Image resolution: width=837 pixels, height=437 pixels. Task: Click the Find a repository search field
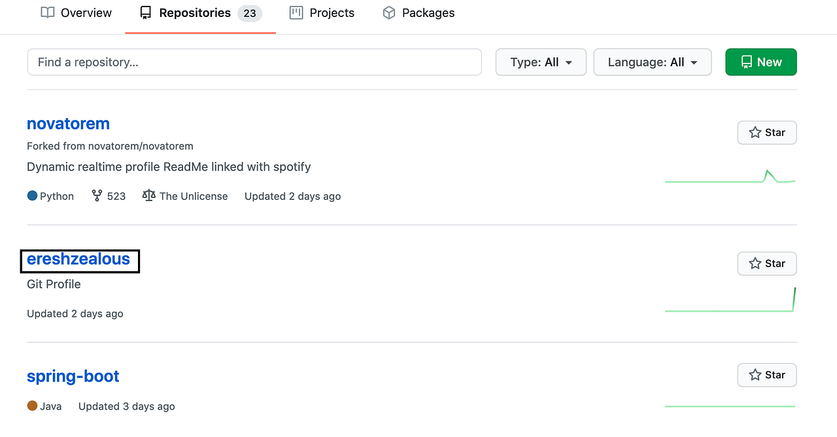pos(254,61)
